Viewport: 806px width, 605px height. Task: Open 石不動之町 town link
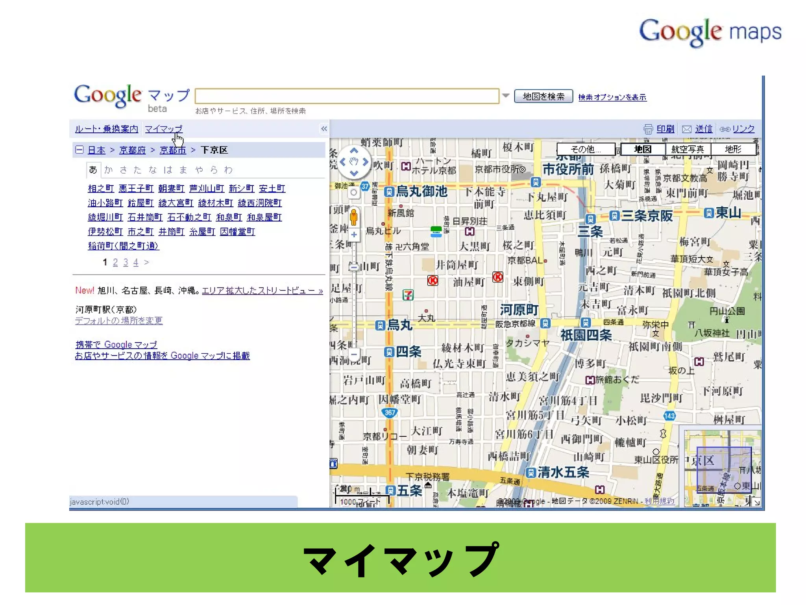coord(189,217)
